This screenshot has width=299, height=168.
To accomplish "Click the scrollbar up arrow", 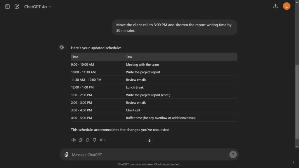I will (297, 2).
